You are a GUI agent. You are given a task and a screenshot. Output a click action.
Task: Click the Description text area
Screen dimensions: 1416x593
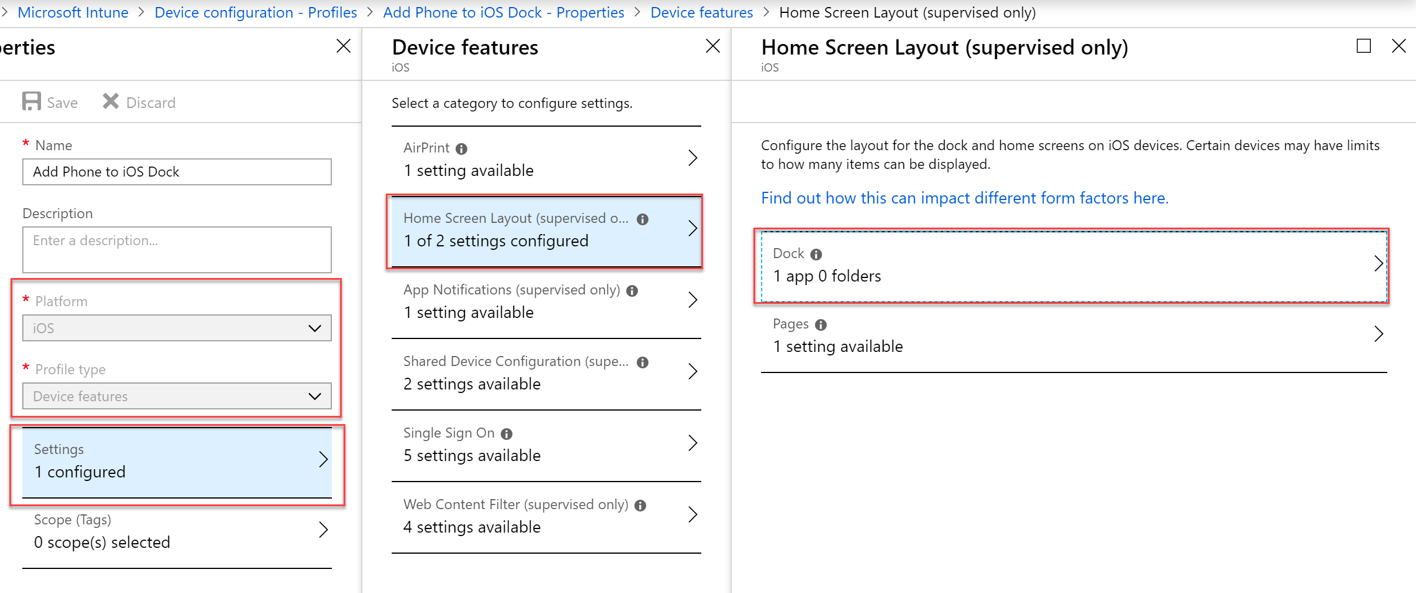pos(177,250)
